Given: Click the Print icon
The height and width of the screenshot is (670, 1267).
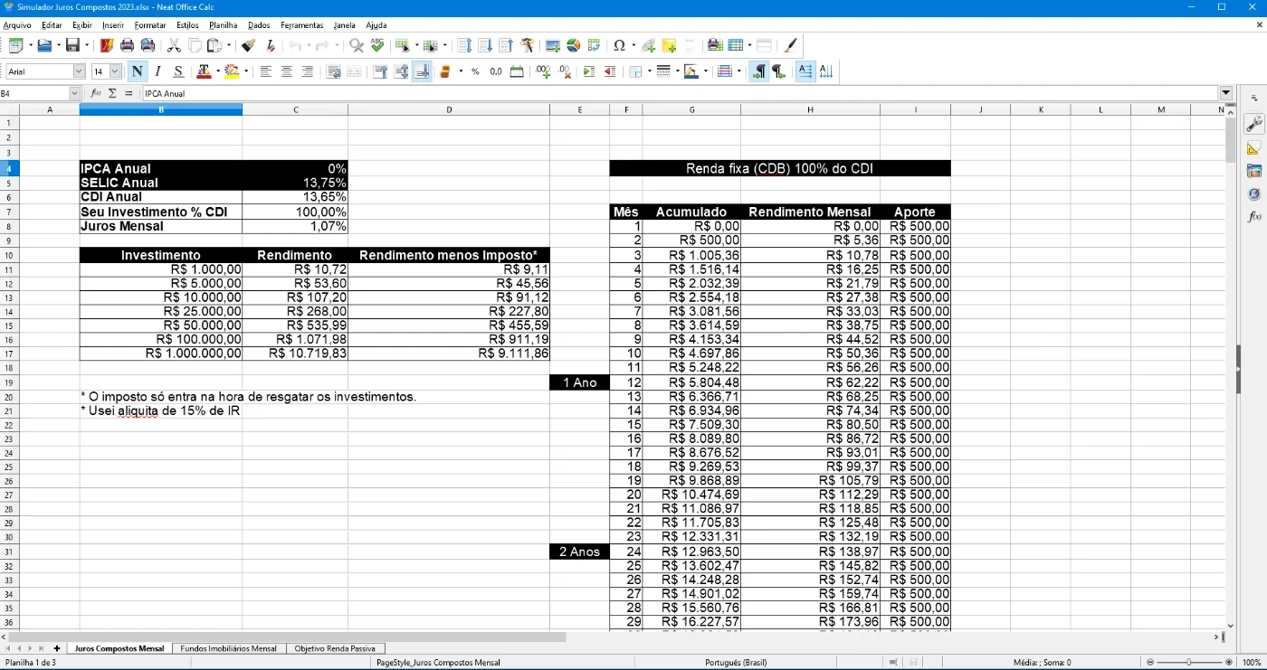Looking at the screenshot, I should (x=128, y=45).
